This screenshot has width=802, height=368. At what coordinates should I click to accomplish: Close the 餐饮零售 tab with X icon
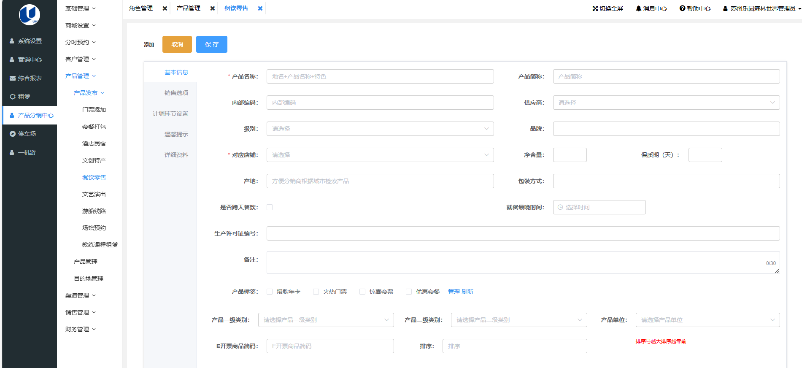(x=260, y=8)
